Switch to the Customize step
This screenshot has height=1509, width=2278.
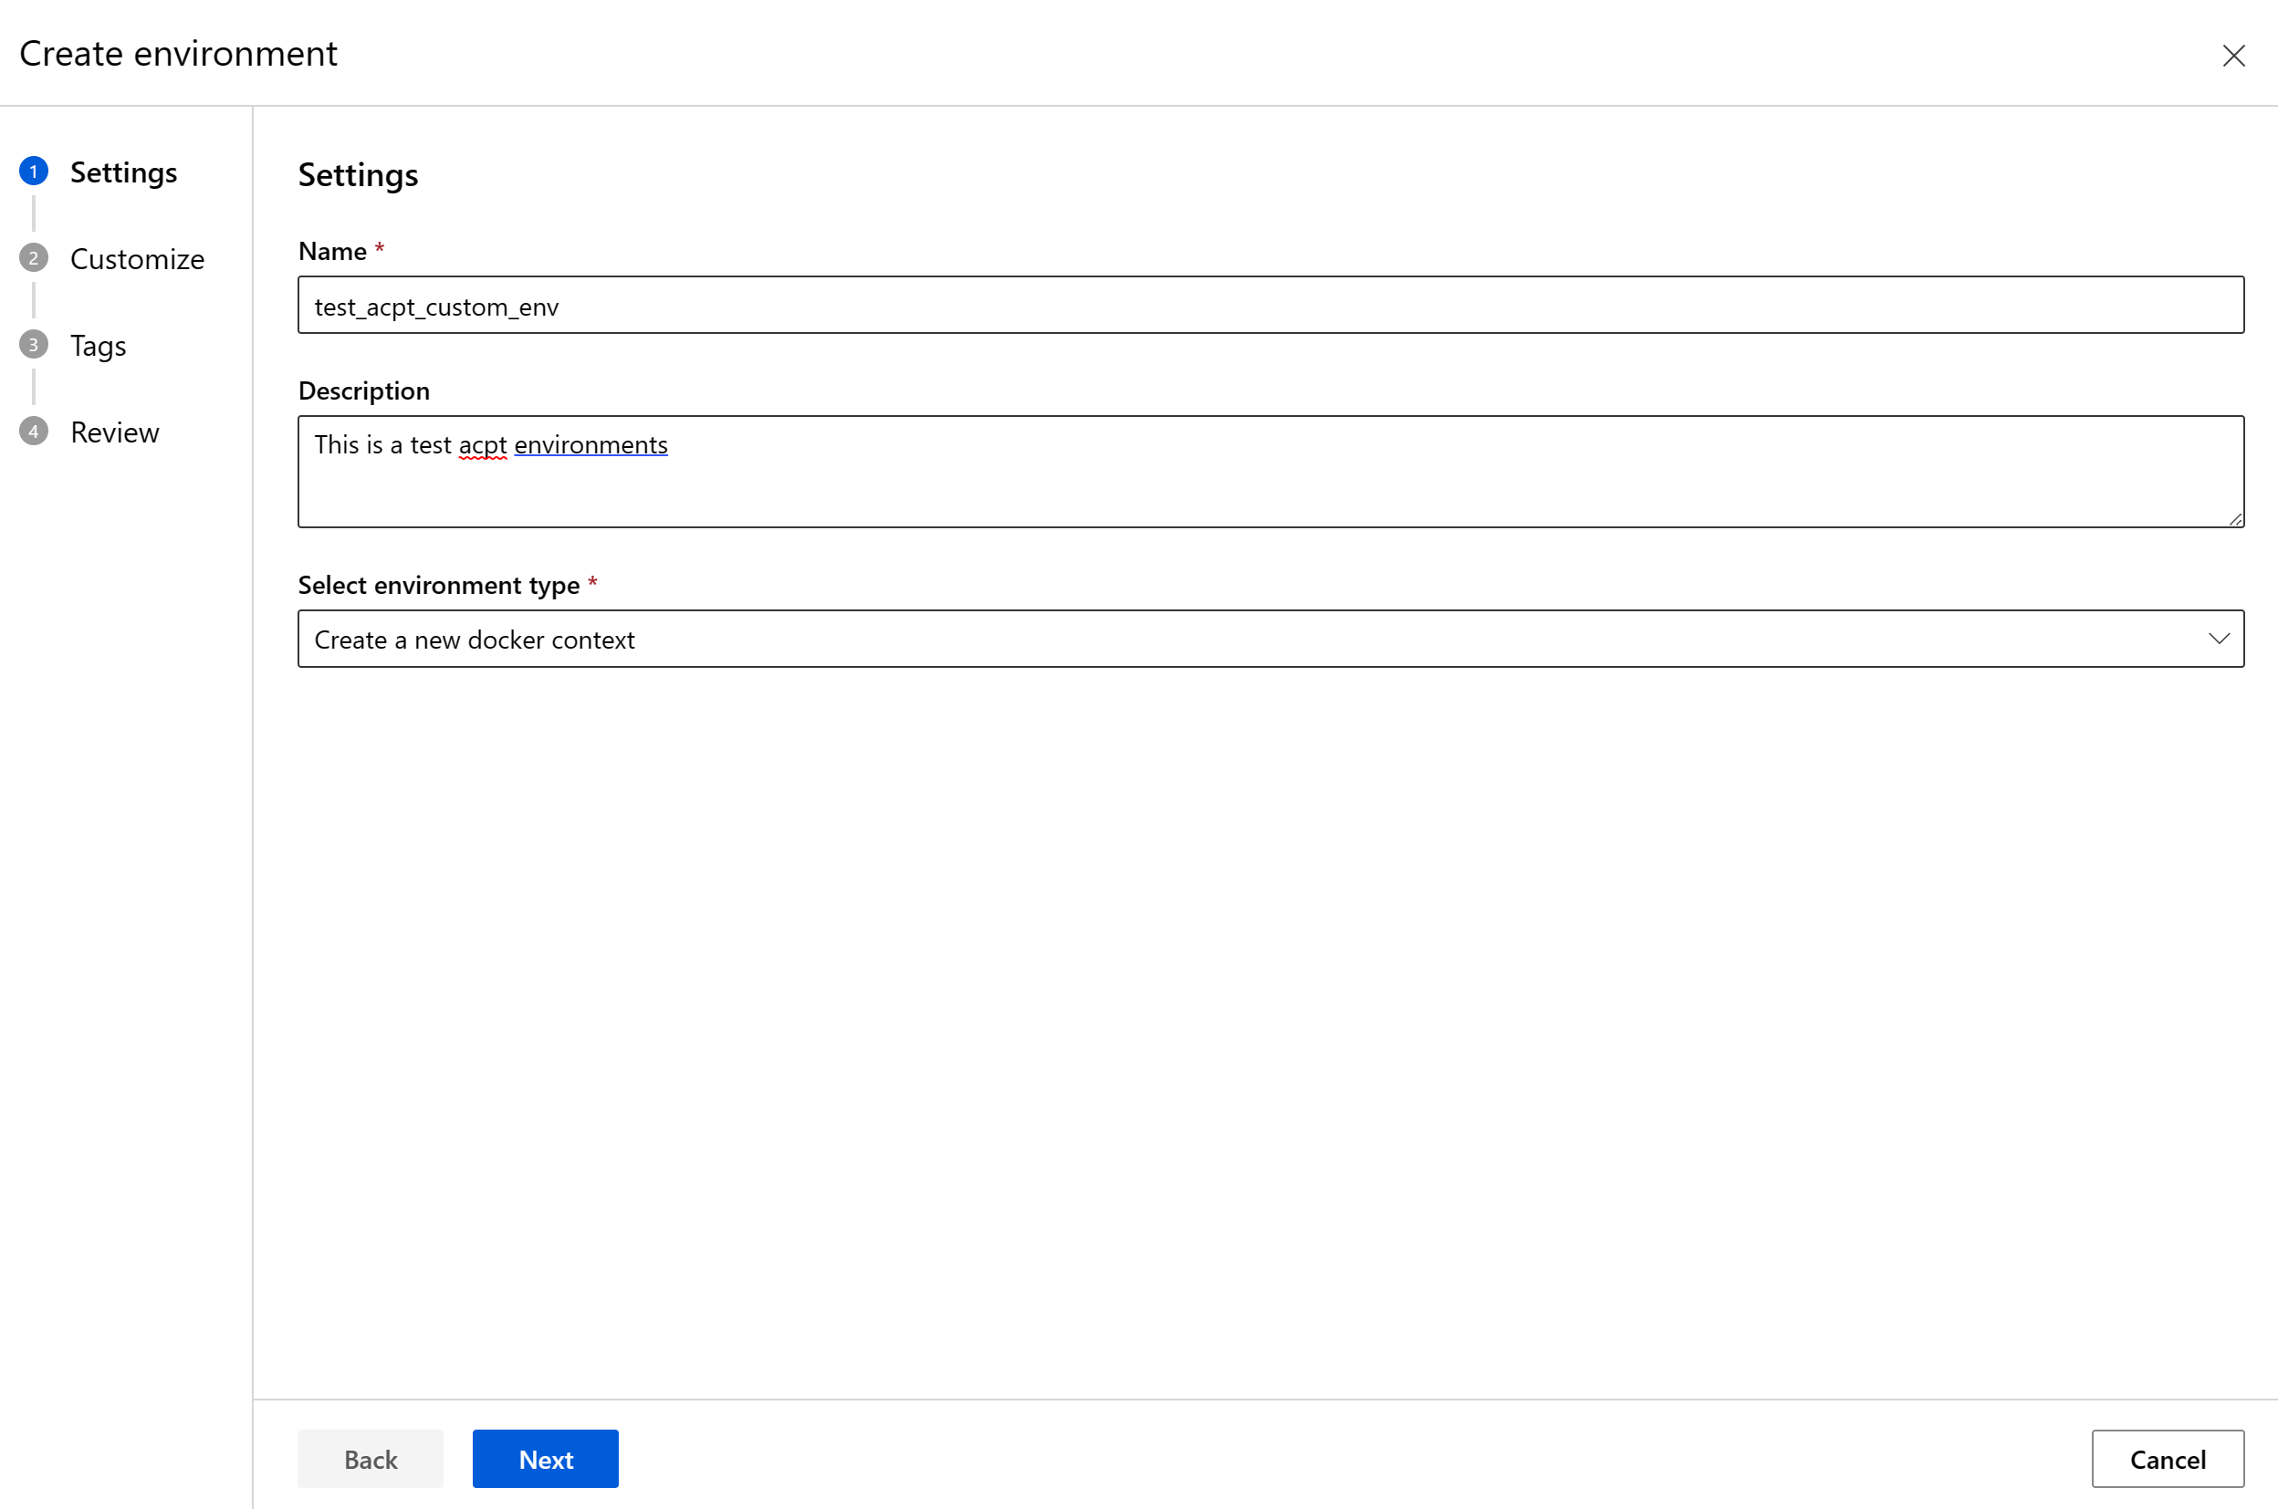137,258
